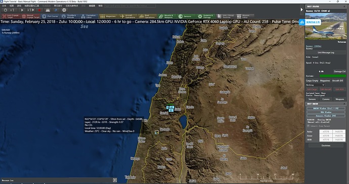Click Auto Engage Target

pos(11,17)
